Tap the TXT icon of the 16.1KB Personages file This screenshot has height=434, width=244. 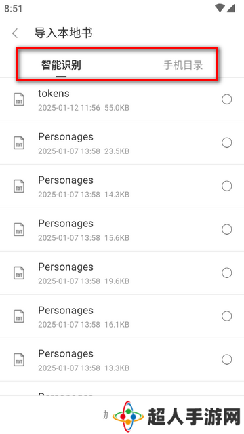[x=19, y=316]
